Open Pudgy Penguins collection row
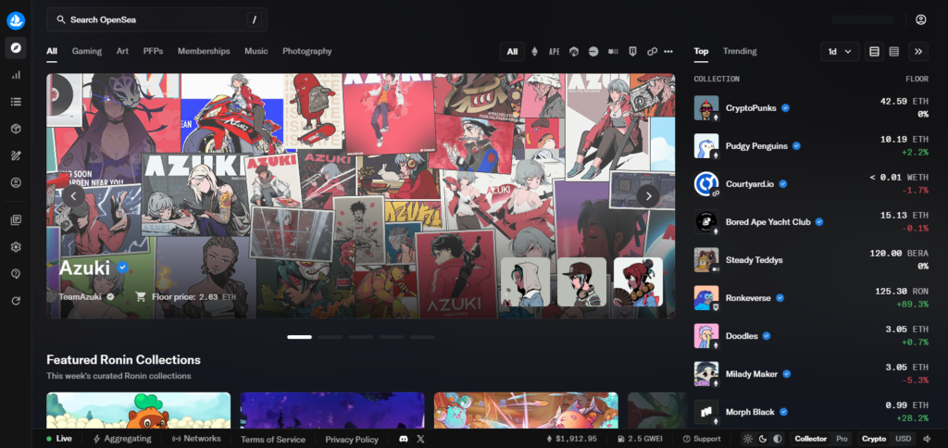The image size is (948, 448). coord(812,145)
